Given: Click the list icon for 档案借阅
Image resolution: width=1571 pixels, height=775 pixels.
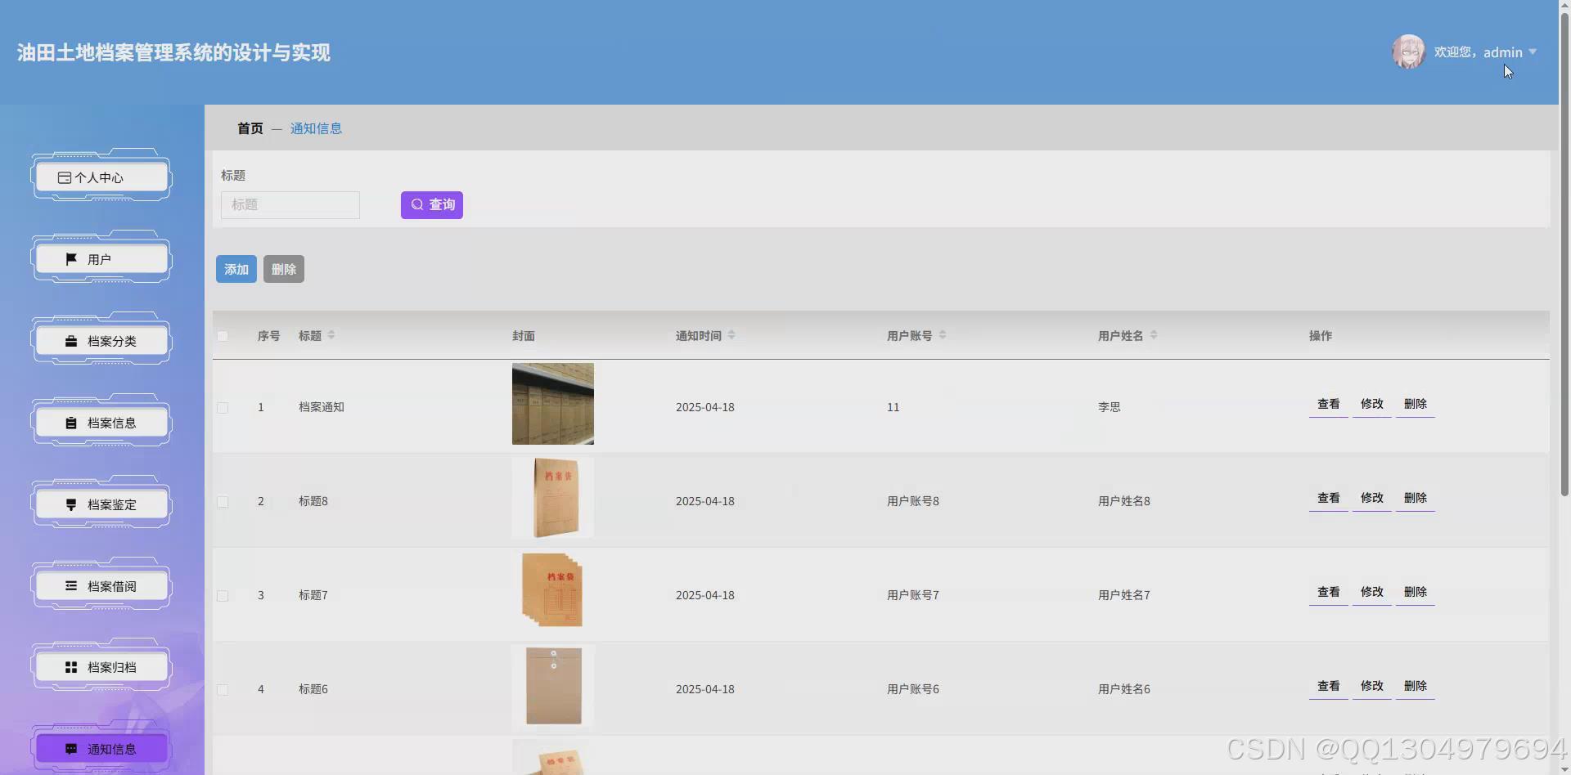Looking at the screenshot, I should (x=71, y=586).
